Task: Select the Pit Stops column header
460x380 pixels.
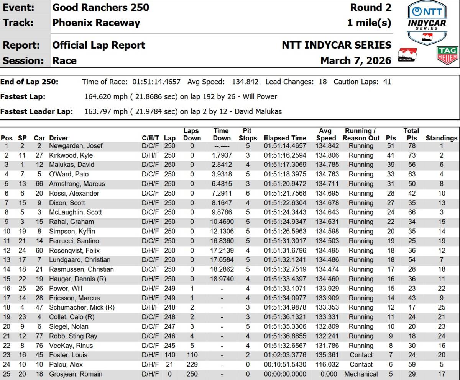Action: 248,134
